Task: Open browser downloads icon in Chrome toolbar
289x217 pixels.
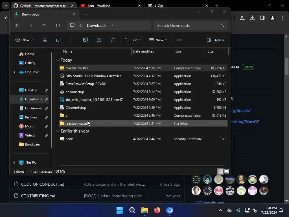Action: [252, 18]
